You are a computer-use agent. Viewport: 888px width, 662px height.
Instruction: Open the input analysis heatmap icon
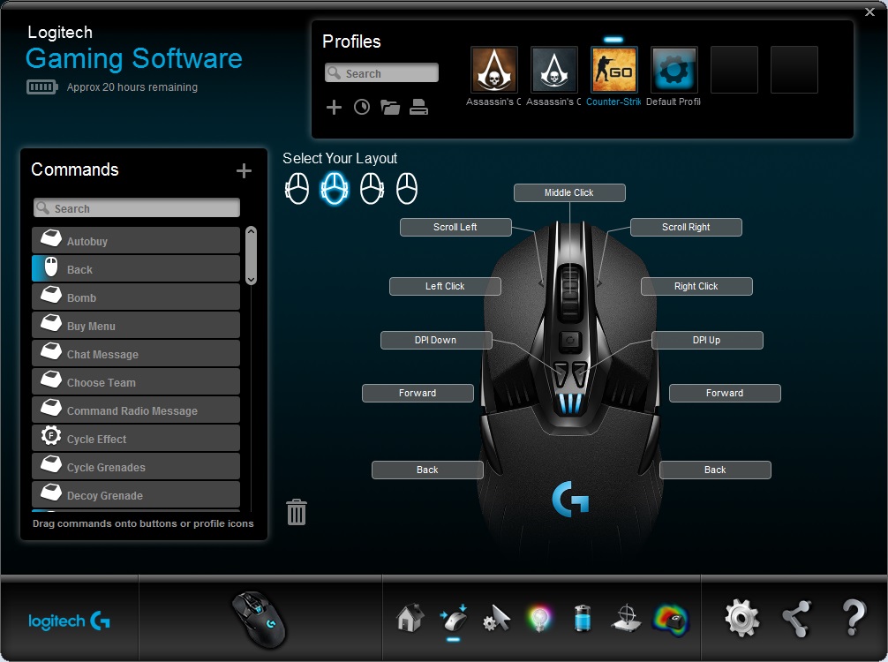671,620
